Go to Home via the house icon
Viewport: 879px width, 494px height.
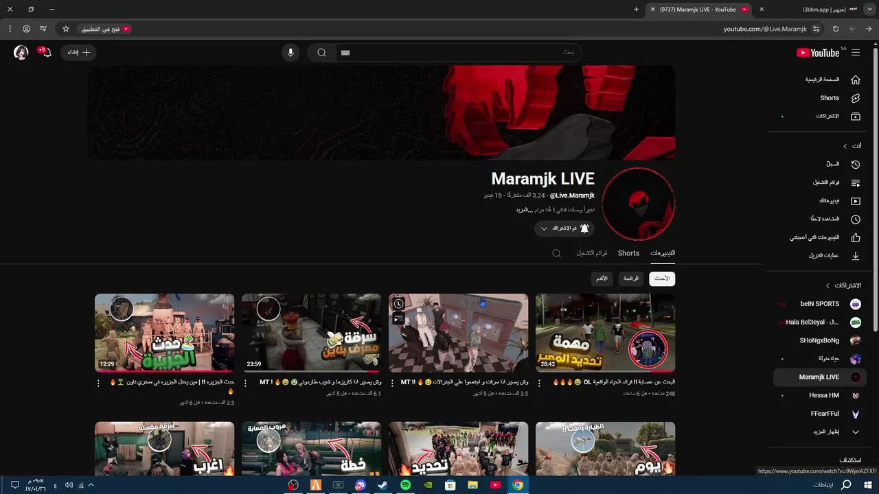[856, 80]
